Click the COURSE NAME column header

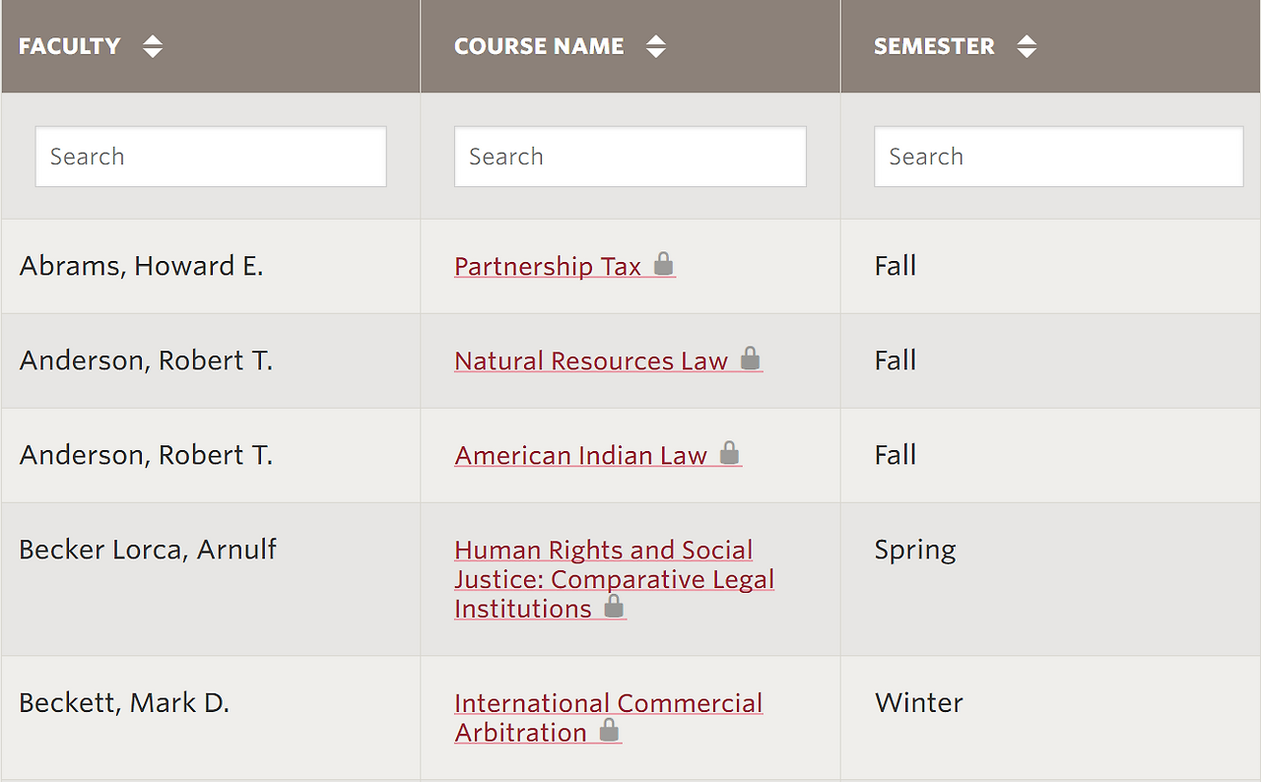point(539,46)
